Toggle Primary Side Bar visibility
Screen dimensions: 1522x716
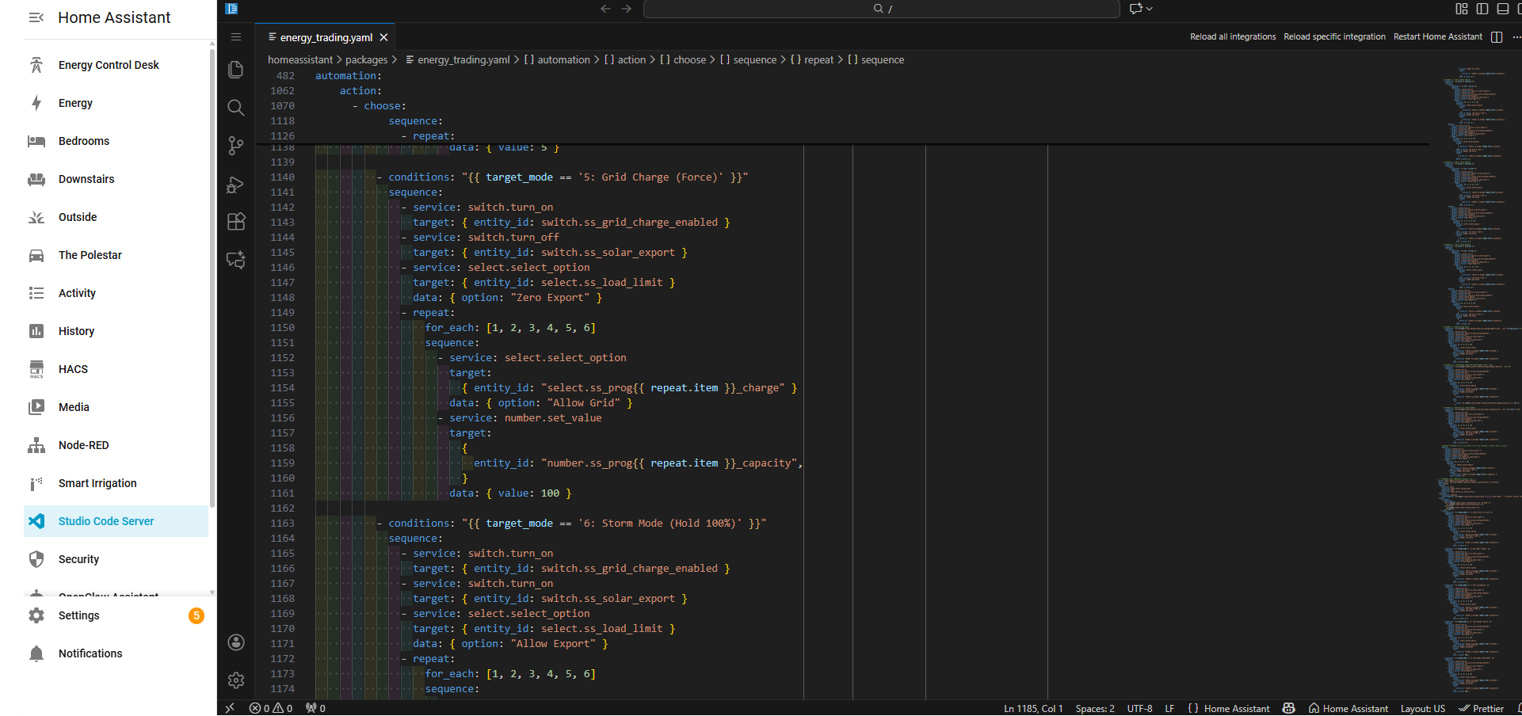click(x=1482, y=9)
